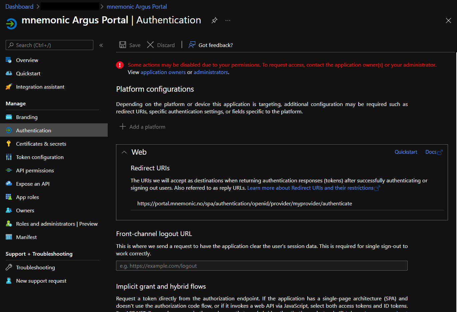This screenshot has height=312, width=457.
Task: Click the Add a platform button
Action: pyautogui.click(x=143, y=127)
